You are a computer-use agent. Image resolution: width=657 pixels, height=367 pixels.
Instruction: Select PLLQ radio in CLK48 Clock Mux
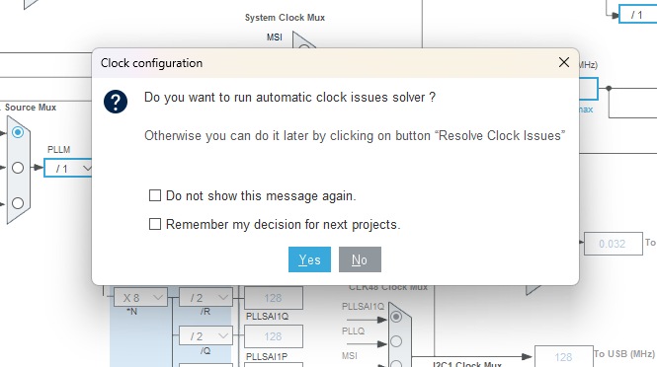coord(396,341)
